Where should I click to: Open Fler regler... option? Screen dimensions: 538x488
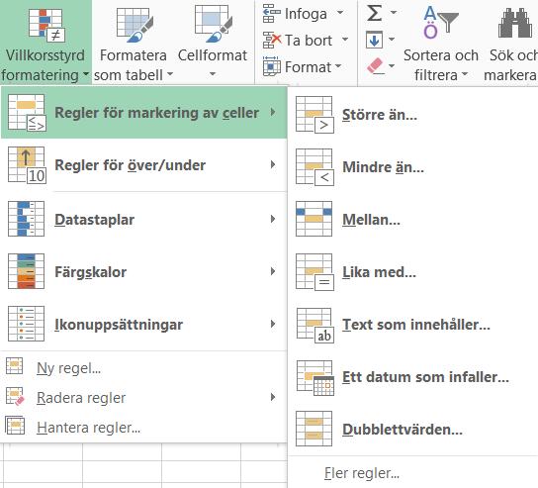pyautogui.click(x=362, y=473)
